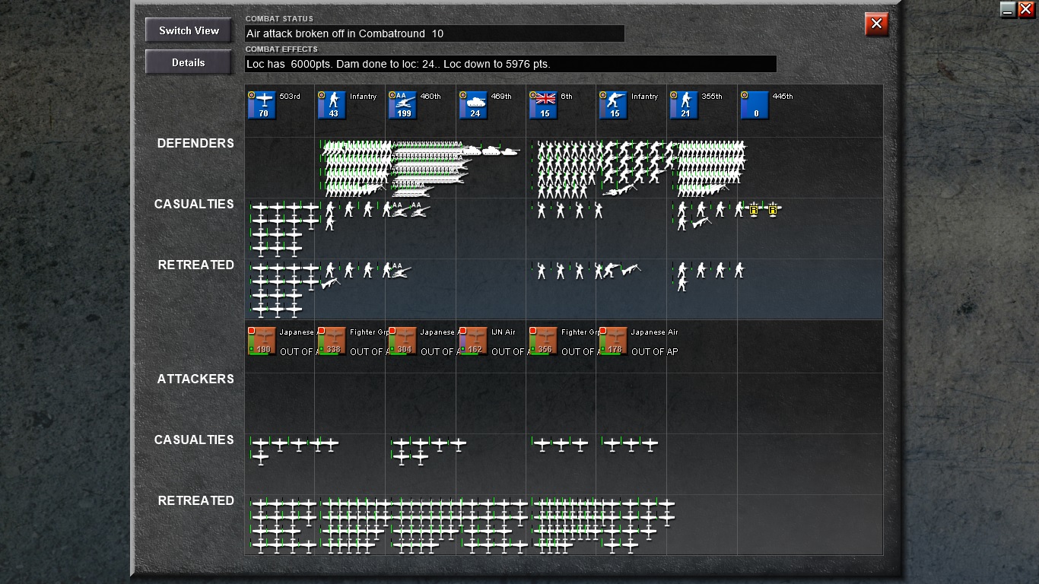1039x584 pixels.
Task: Choose the 469th tank unit icon
Action: coord(474,106)
